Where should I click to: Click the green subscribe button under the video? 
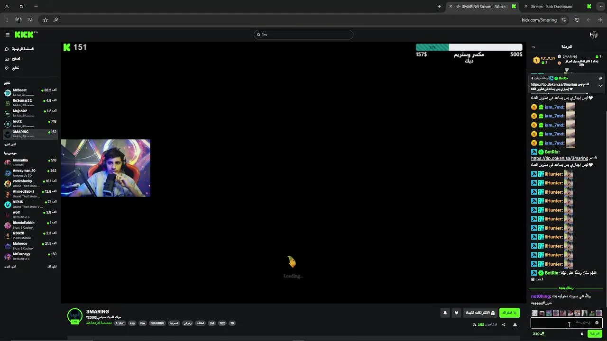[x=509, y=313]
